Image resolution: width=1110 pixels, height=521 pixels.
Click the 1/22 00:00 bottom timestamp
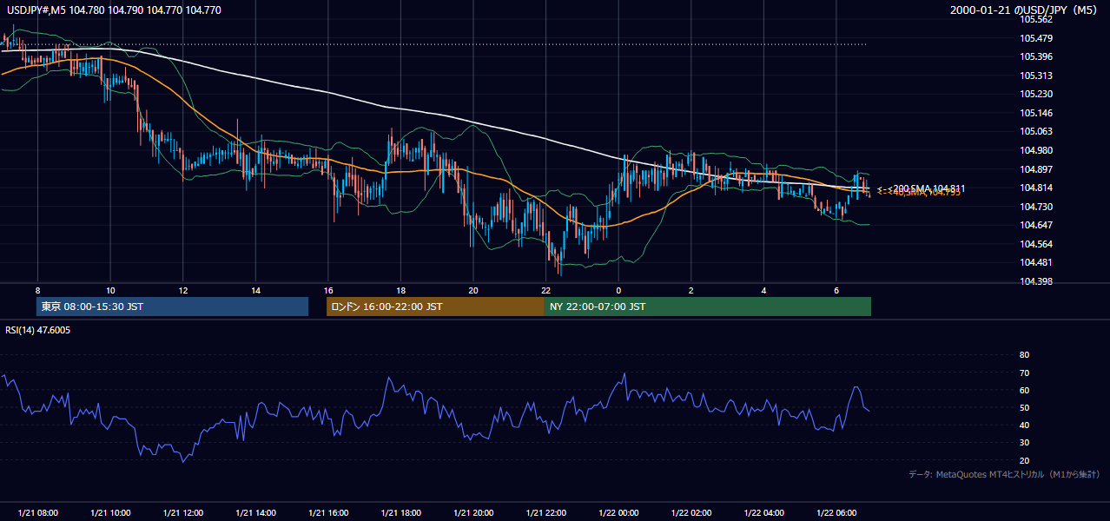coord(618,512)
